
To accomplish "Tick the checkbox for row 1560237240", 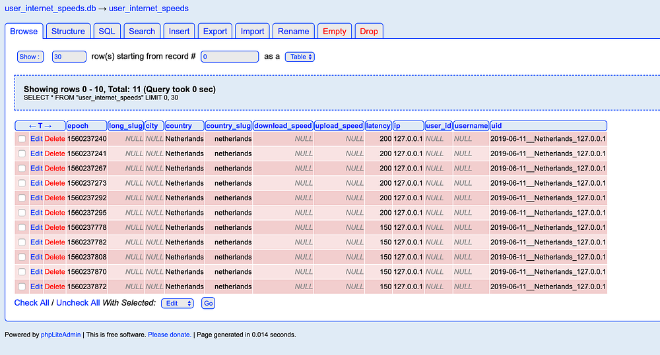I will [22, 138].
